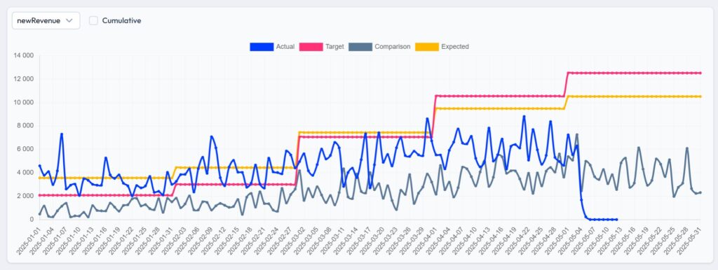The width and height of the screenshot is (718, 270).
Task: Hide the Comparison series via its label
Action: (393, 47)
